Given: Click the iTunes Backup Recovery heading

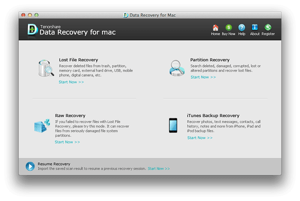Looking at the screenshot, I should point(213,116).
